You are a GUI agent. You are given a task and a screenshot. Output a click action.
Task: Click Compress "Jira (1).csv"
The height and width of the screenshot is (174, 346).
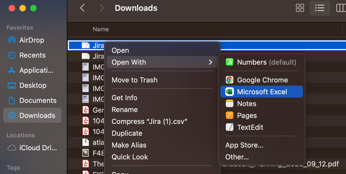click(149, 121)
